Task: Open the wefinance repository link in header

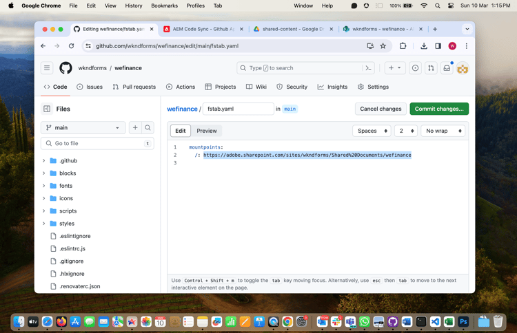Action: click(x=128, y=68)
